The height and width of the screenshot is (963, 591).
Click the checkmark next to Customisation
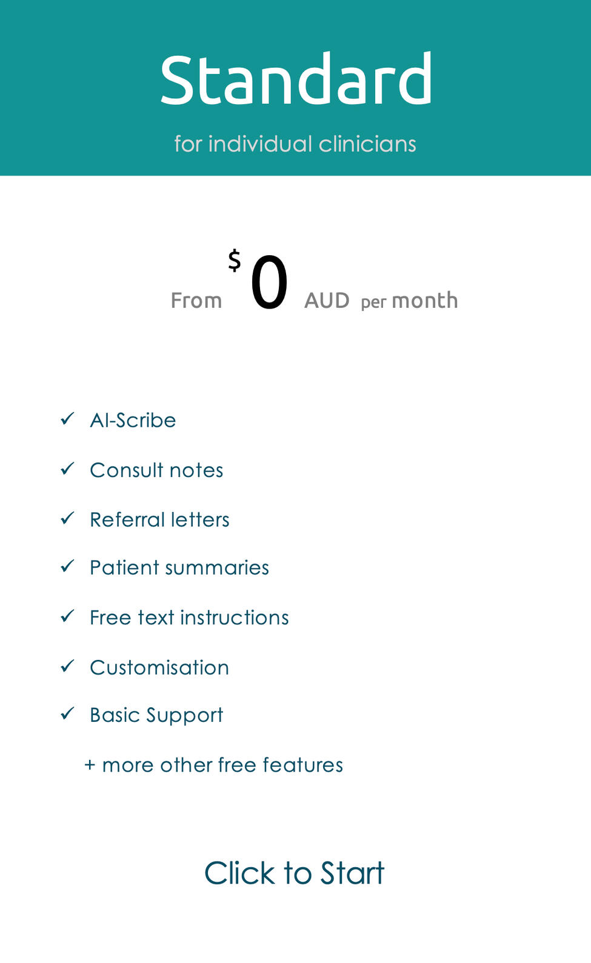click(67, 666)
